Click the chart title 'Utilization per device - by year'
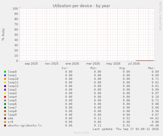The height and width of the screenshot is (136, 163). tap(81, 6)
